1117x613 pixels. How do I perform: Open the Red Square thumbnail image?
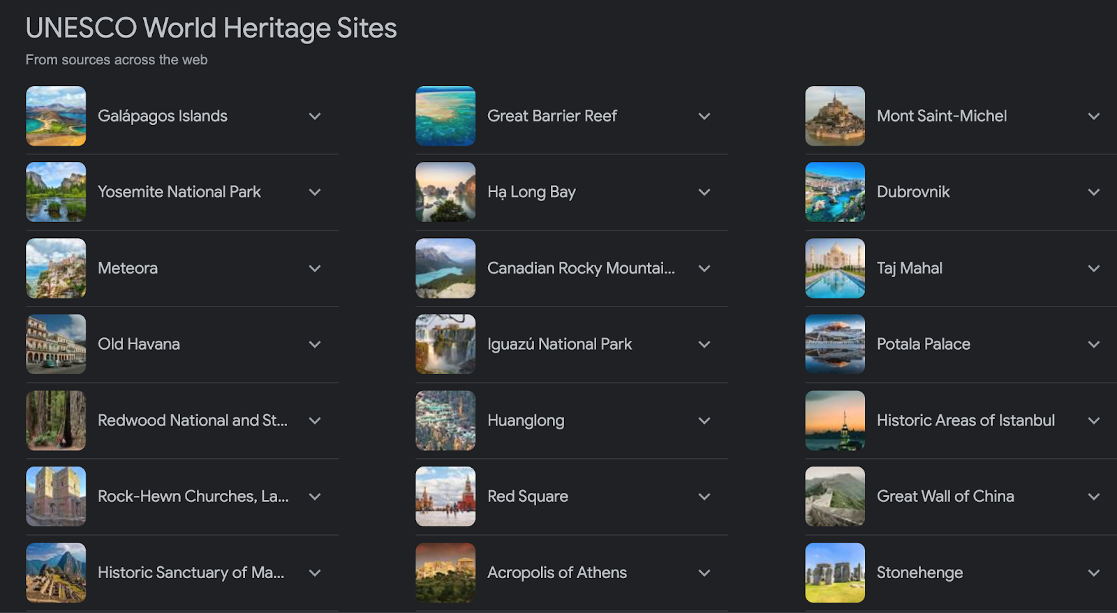[x=445, y=496]
